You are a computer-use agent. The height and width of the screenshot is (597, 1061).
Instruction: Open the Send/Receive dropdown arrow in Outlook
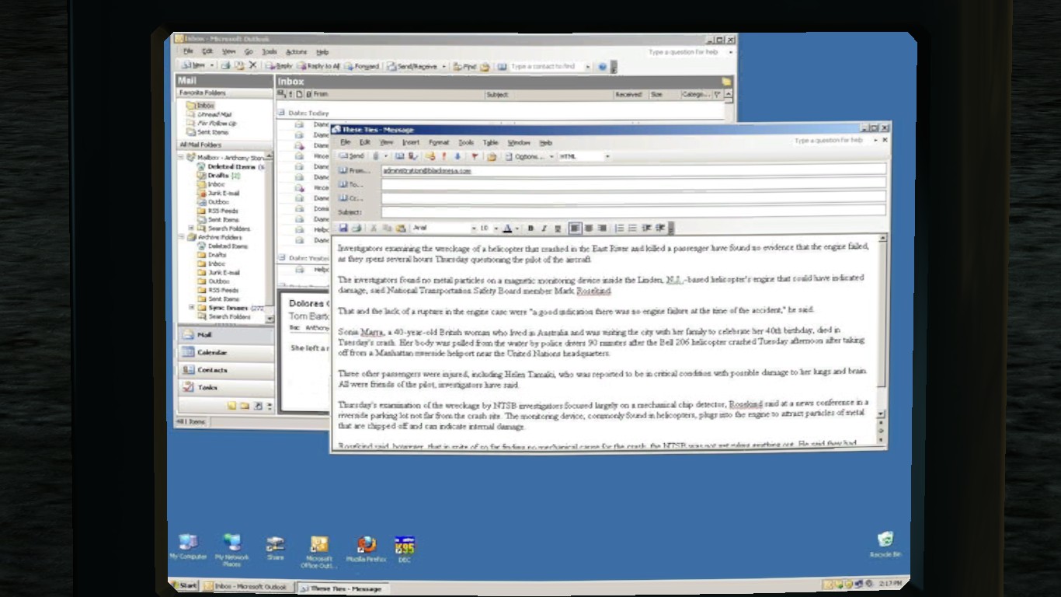coord(444,67)
